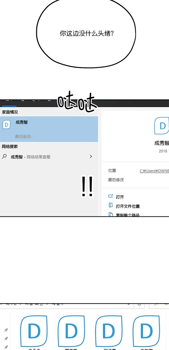Click the large D document icon in preview pane
169x350 pixels.
coord(162,126)
